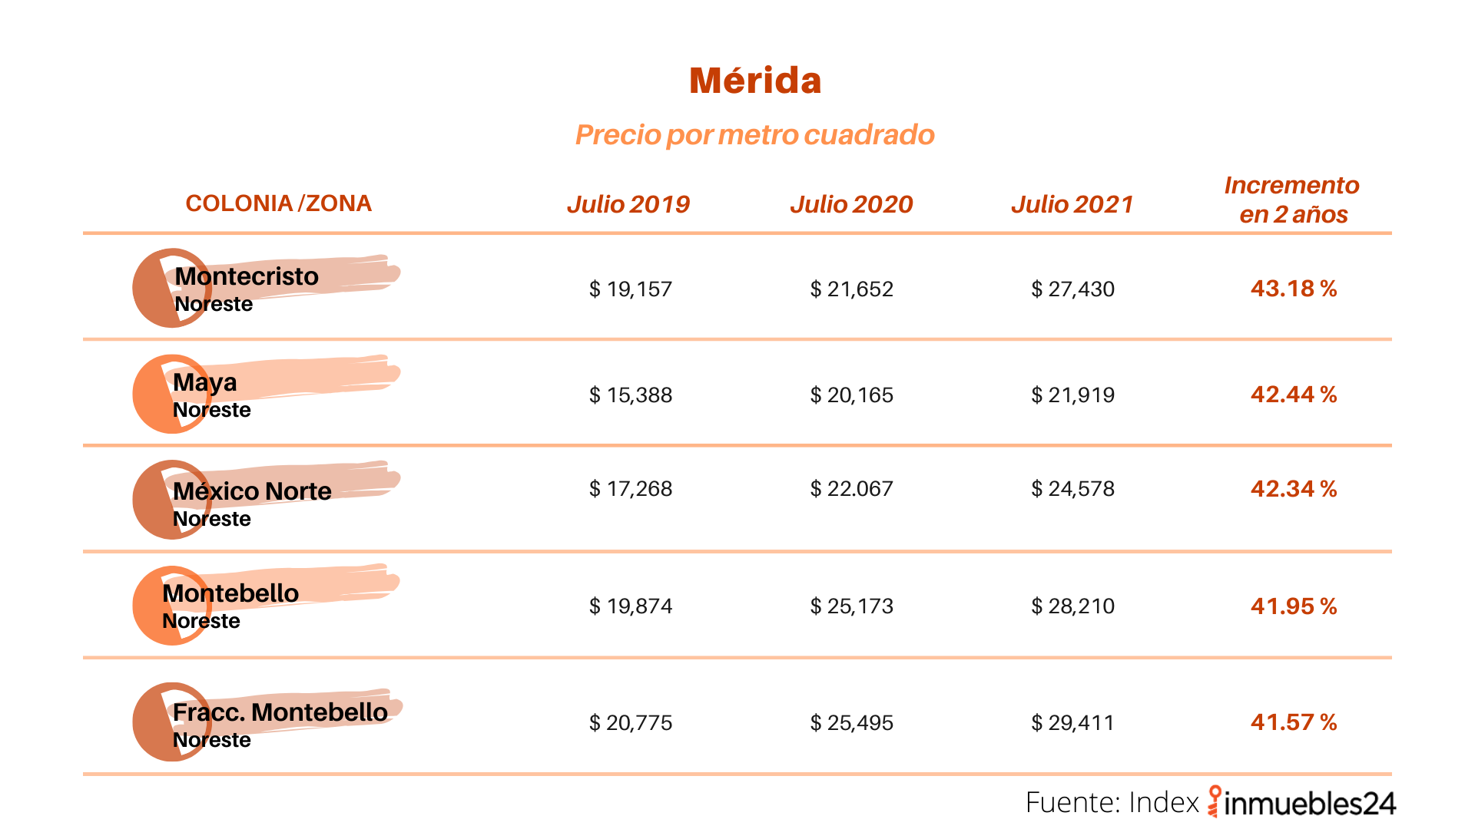
Task: Click the circle icon beside Fracc. Montebello
Action: pos(172,722)
